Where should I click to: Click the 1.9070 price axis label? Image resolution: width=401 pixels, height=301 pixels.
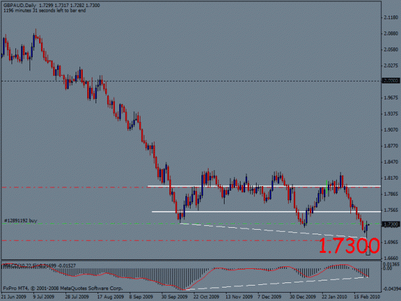click(x=391, y=130)
